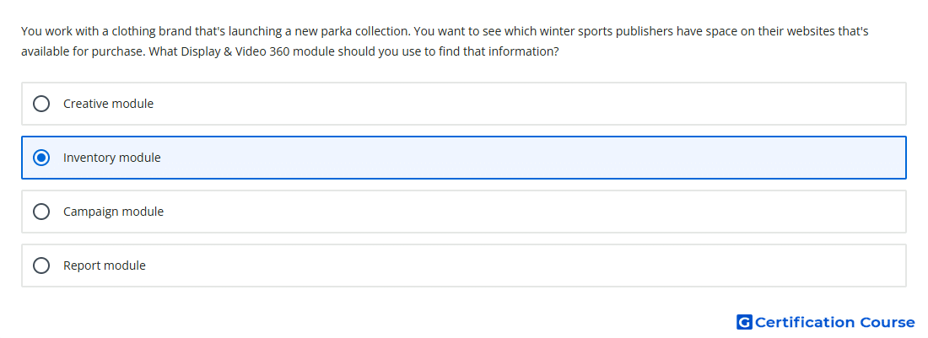Viewport: 928px width, 338px height.
Task: Click the 'Report module' answer label
Action: [x=104, y=266]
